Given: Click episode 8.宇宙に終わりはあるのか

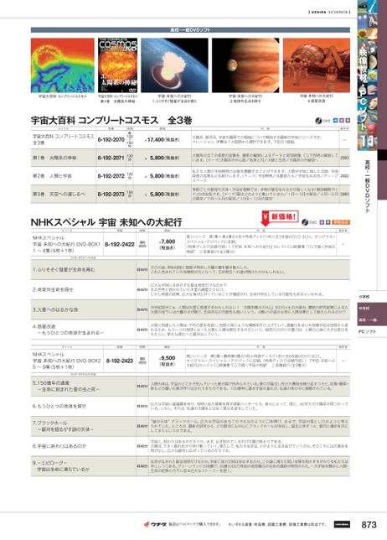Looking at the screenshot, I should click(59, 446).
